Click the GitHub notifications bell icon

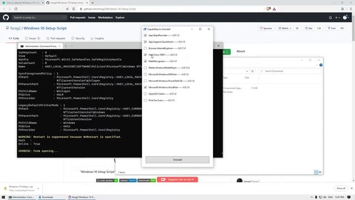[x=331, y=17]
